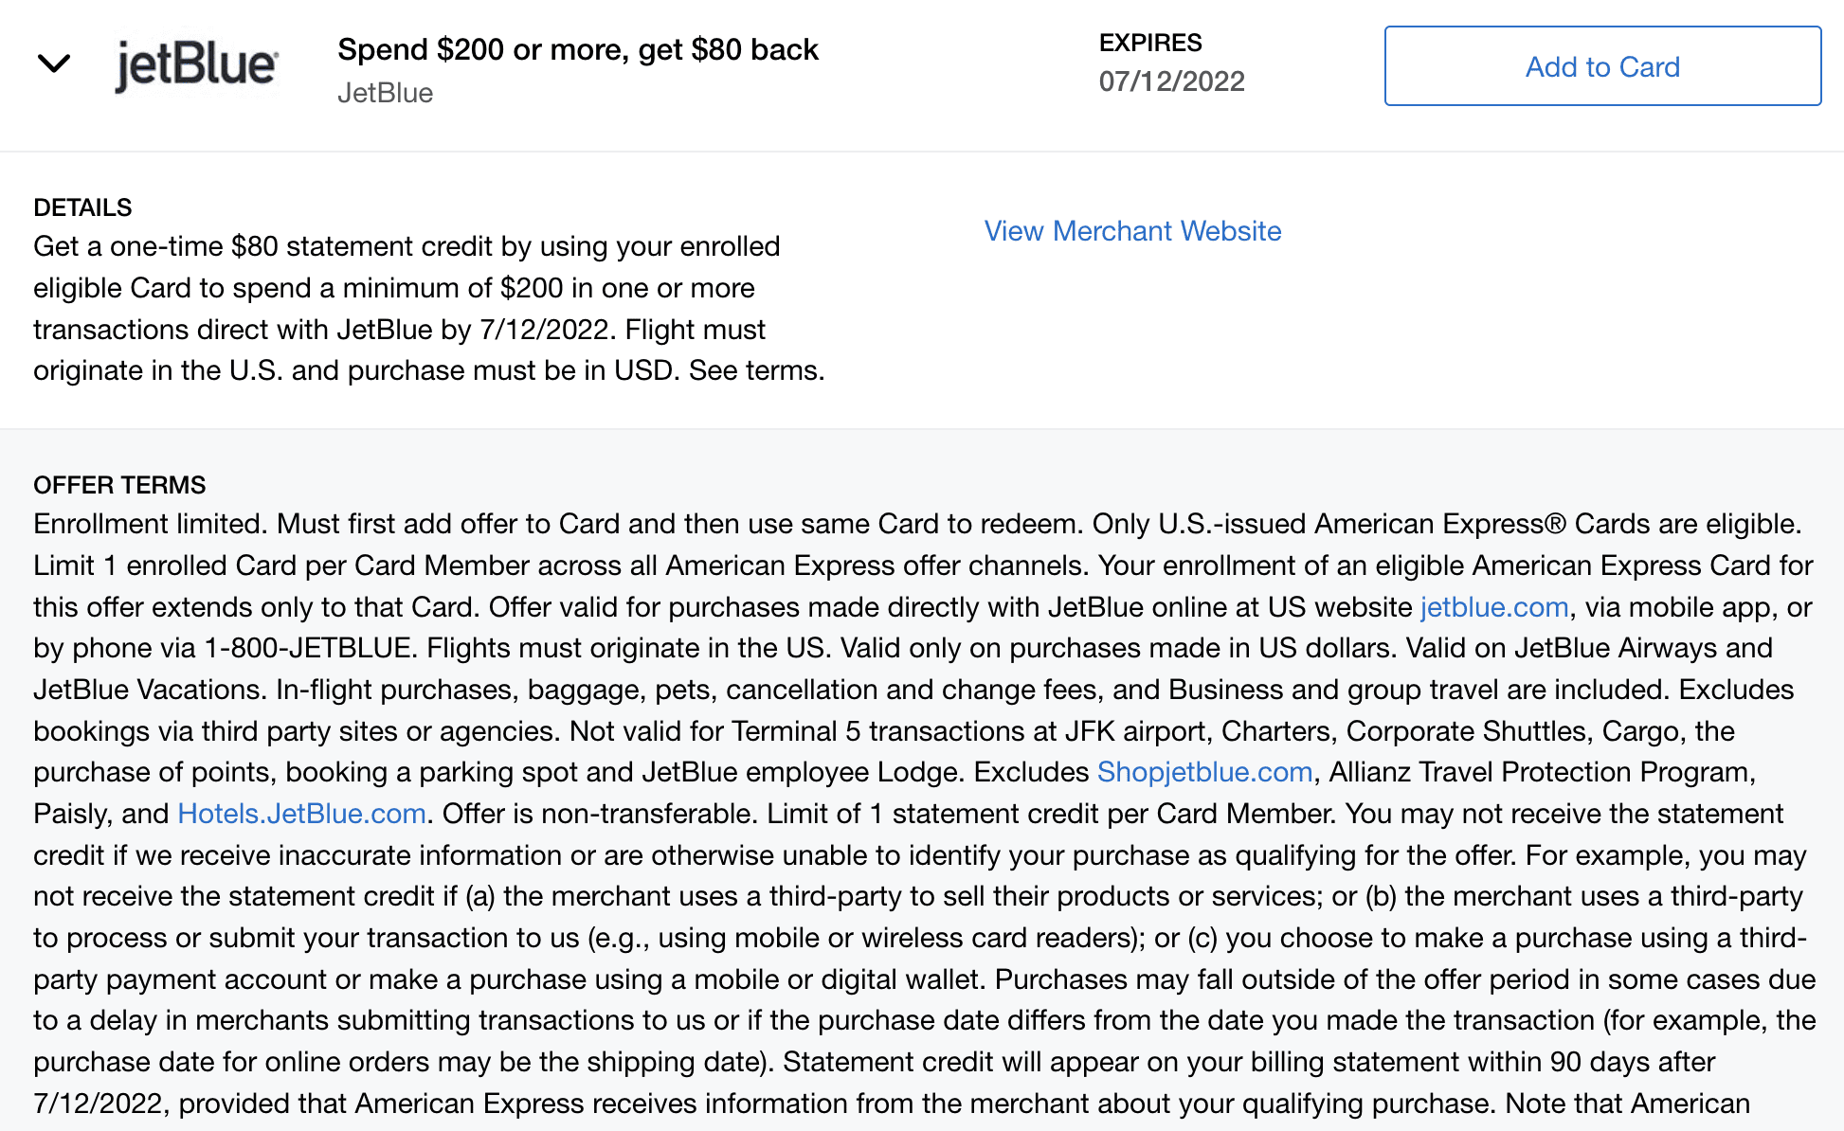Follow the jetblue.com link in offer terms
1844x1131 pixels.
pos(1494,607)
